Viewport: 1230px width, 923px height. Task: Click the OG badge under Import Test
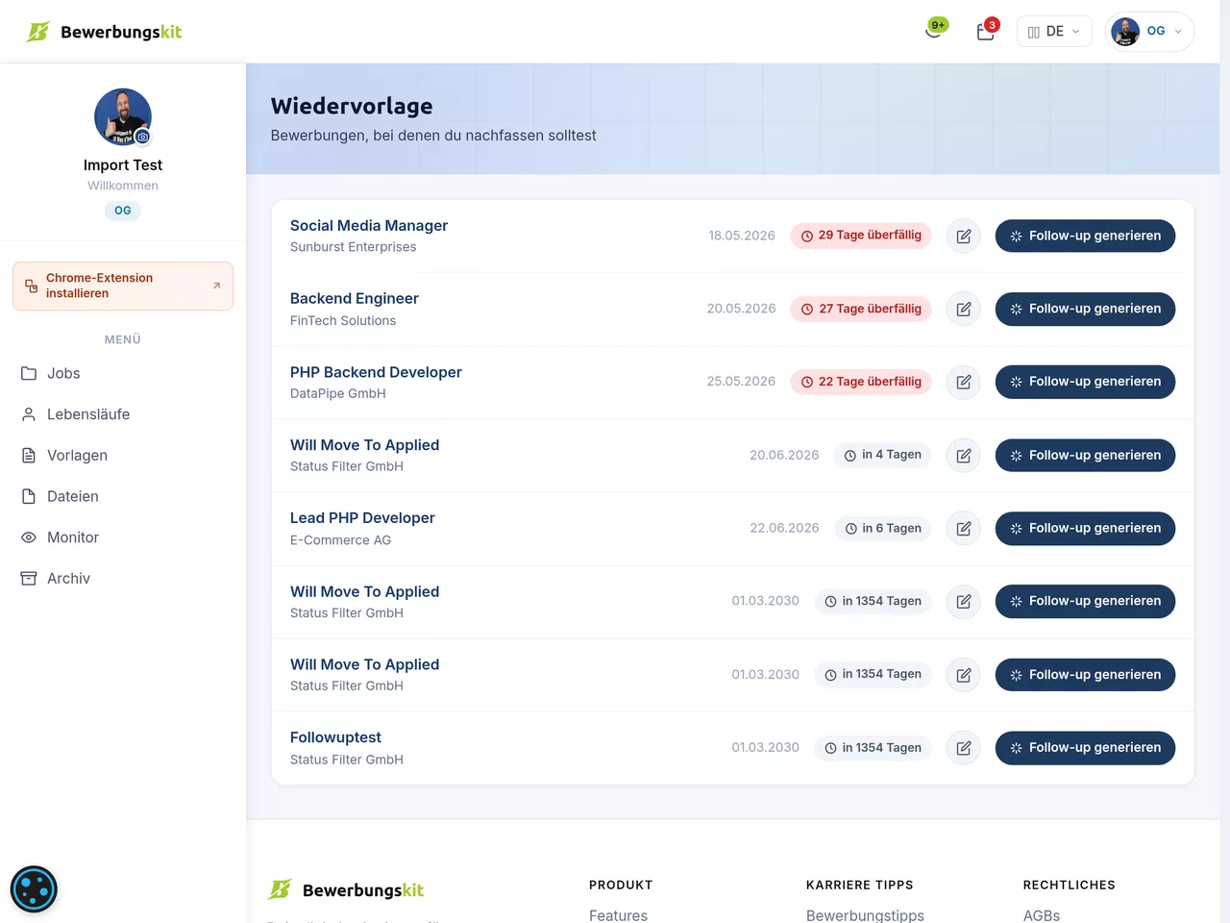[x=123, y=211]
